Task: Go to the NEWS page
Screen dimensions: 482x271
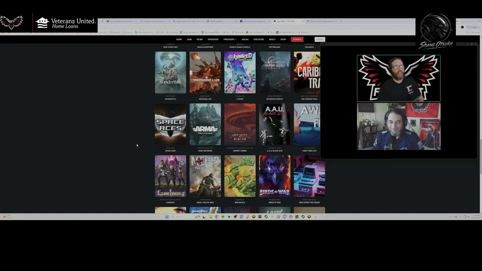Action: click(x=200, y=40)
